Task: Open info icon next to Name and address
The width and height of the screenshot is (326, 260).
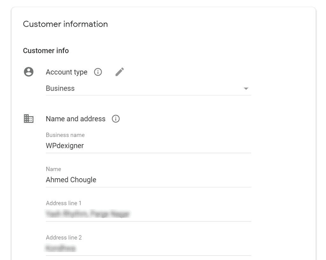Action: (x=116, y=119)
